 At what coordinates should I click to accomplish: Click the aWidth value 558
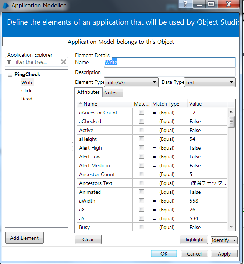point(194,201)
